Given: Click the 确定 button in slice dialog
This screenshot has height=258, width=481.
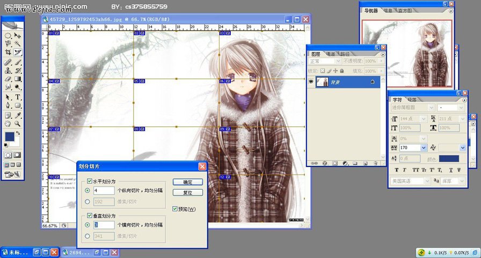Looking at the screenshot, I should coord(188,182).
